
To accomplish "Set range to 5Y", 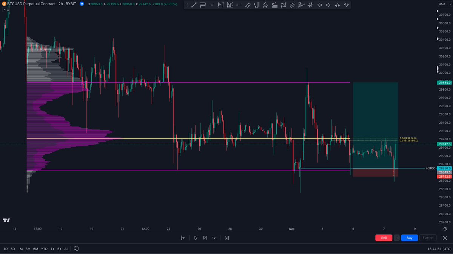I will [60, 249].
